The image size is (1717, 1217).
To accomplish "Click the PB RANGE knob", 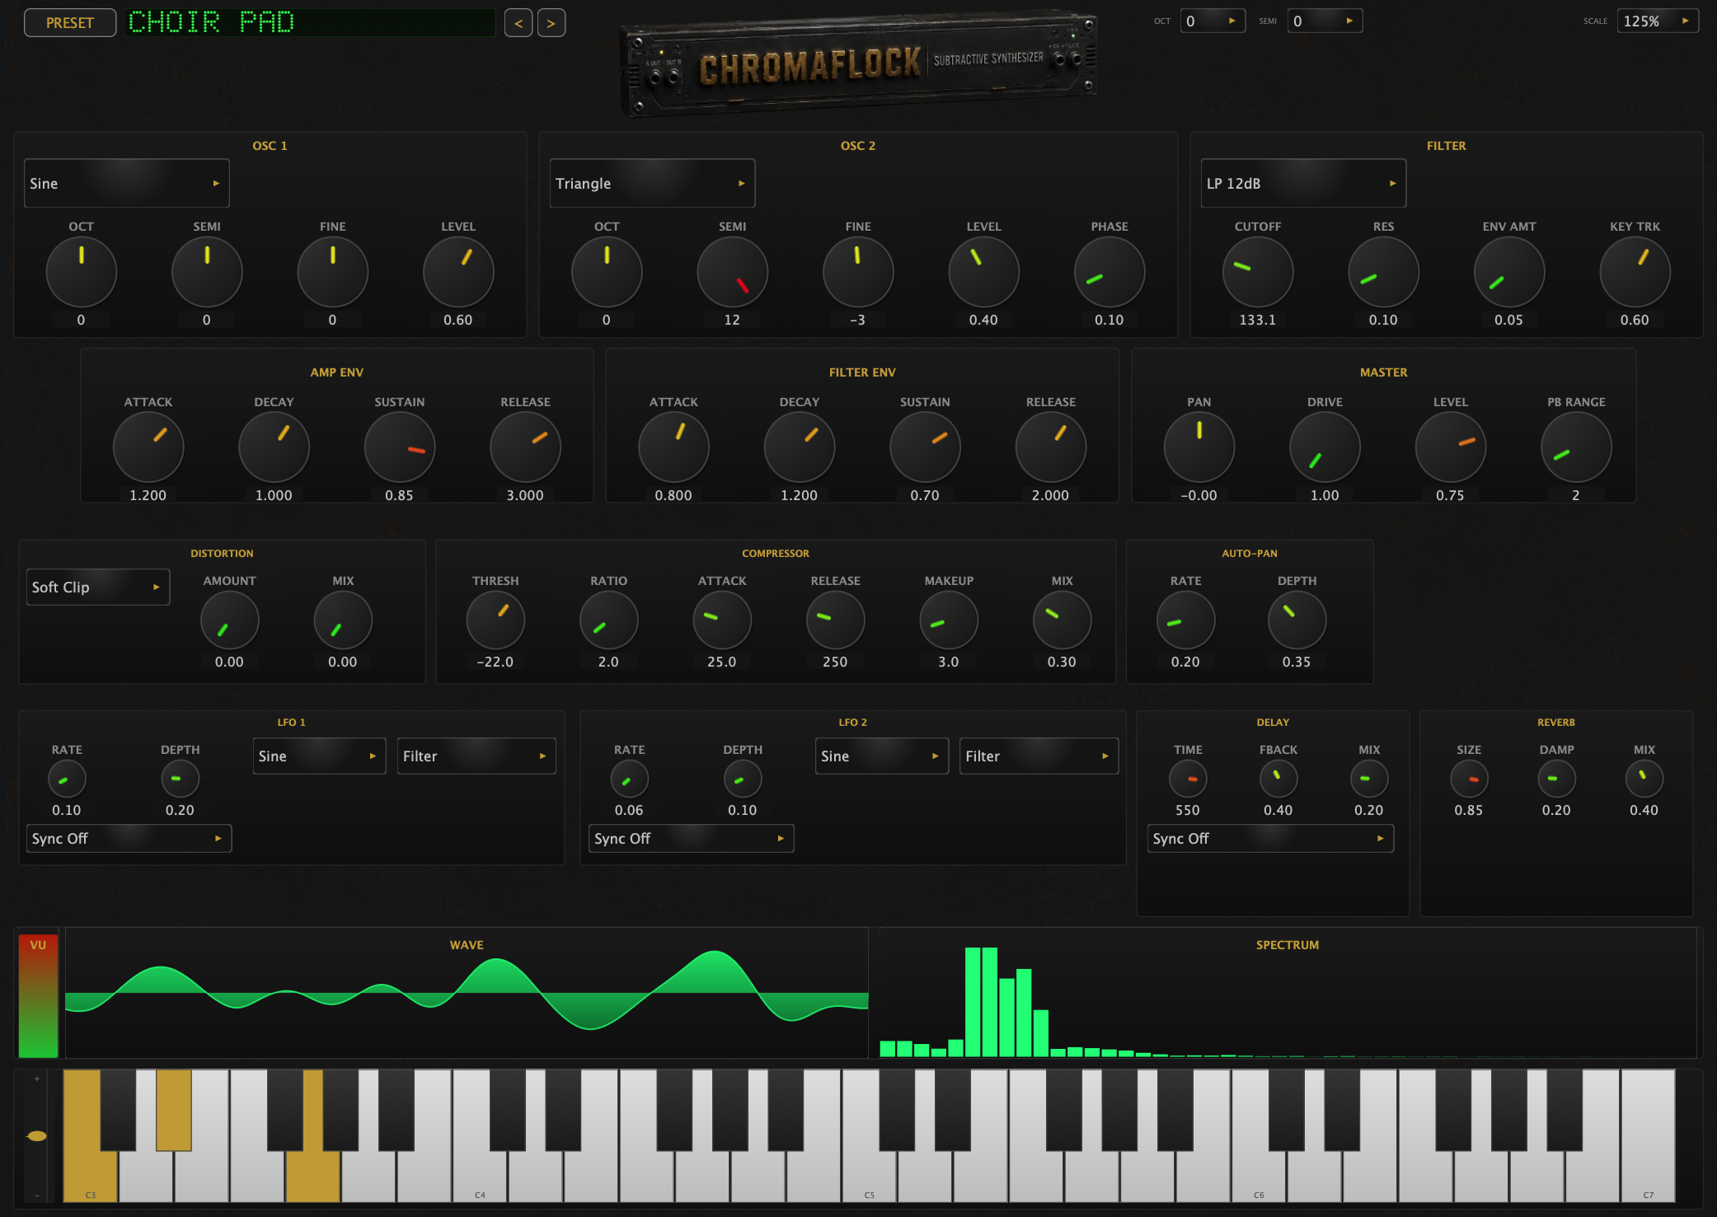I will pyautogui.click(x=1576, y=447).
